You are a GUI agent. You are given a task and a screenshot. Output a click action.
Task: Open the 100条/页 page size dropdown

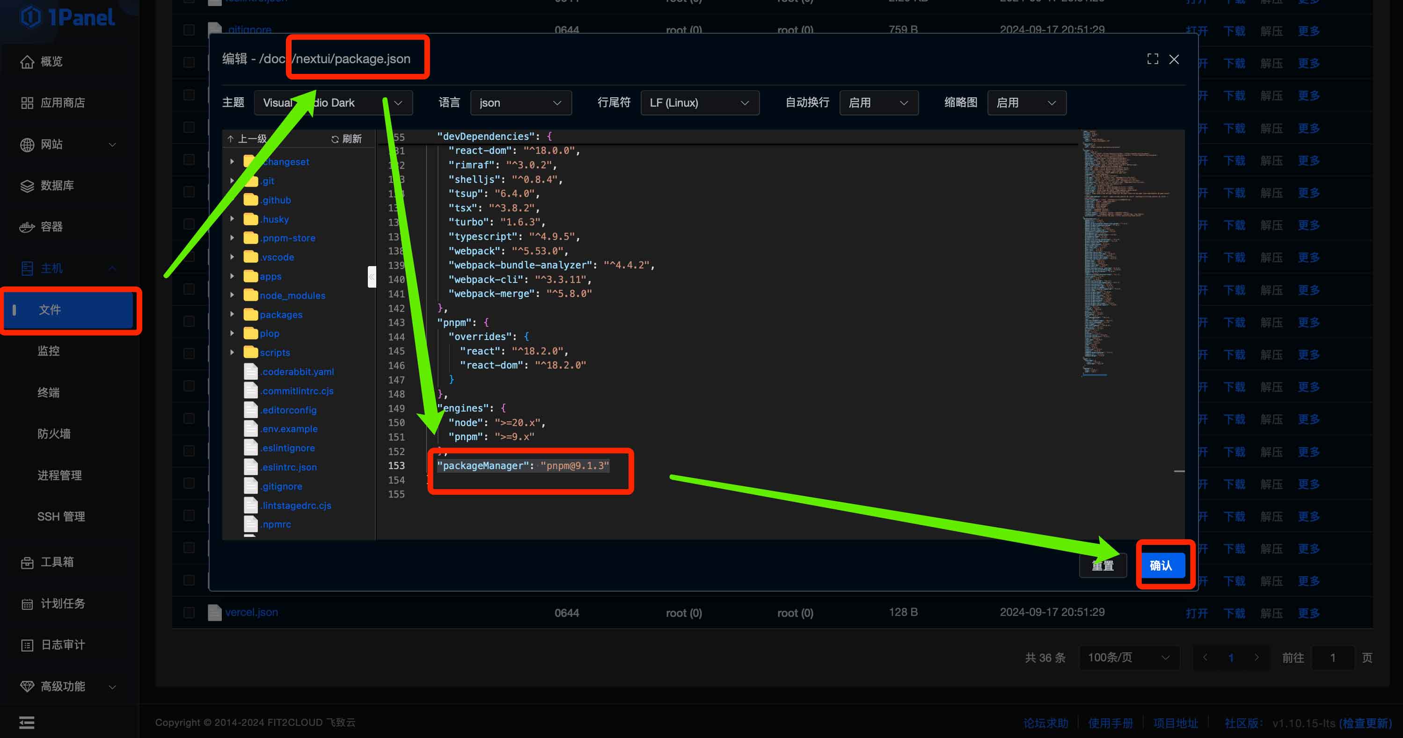pyautogui.click(x=1129, y=658)
